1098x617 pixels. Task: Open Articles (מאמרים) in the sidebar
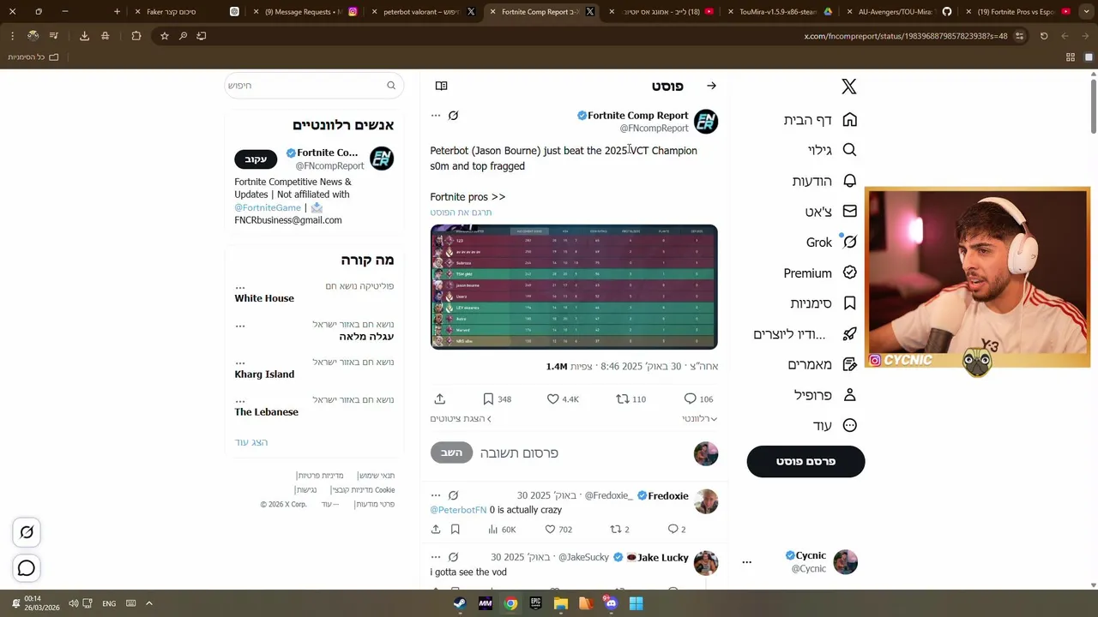[823, 364]
